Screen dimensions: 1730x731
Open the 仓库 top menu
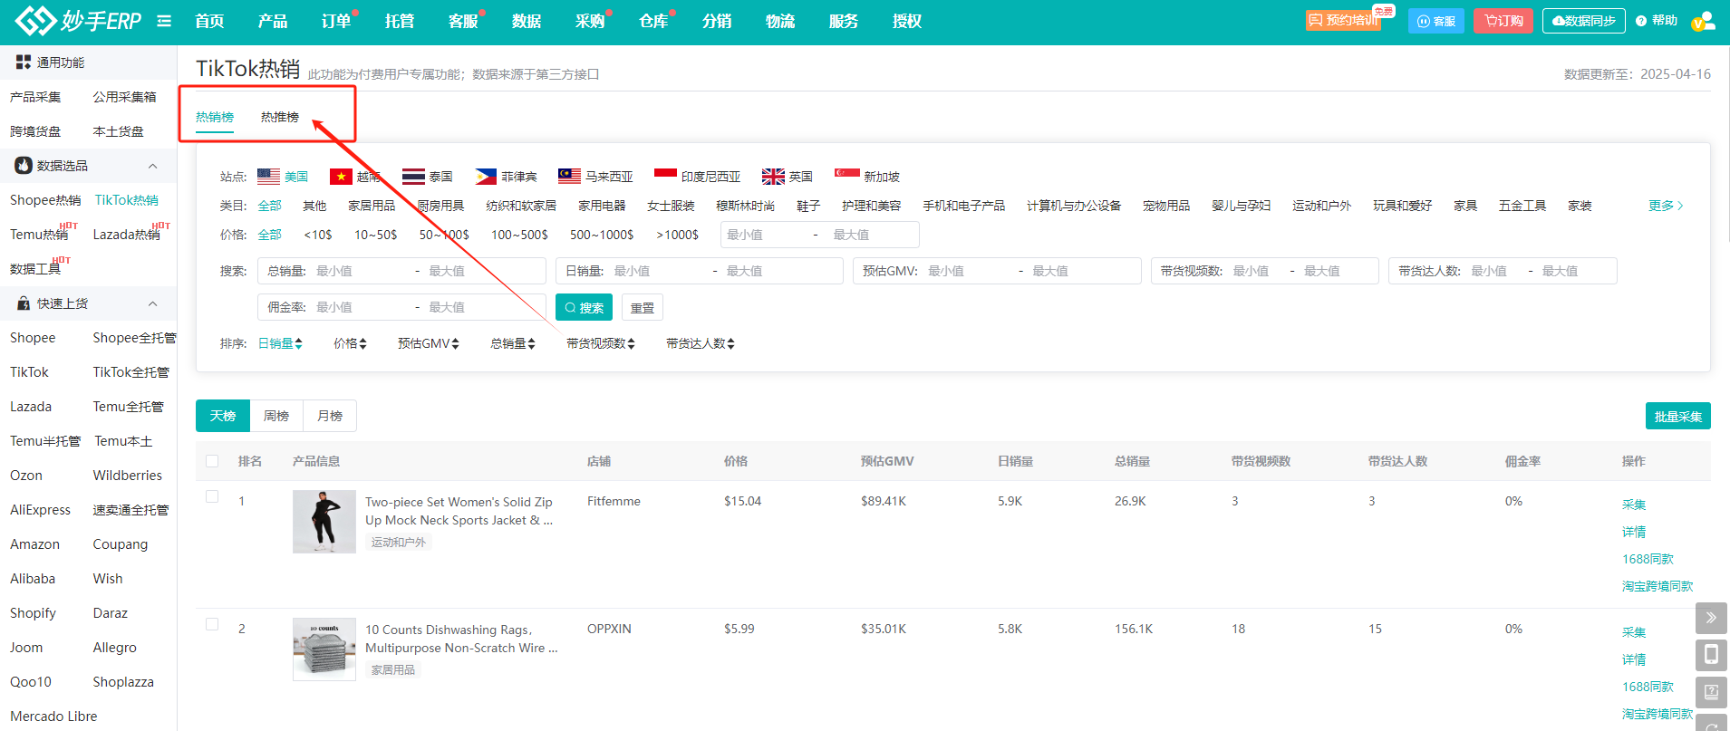[653, 21]
